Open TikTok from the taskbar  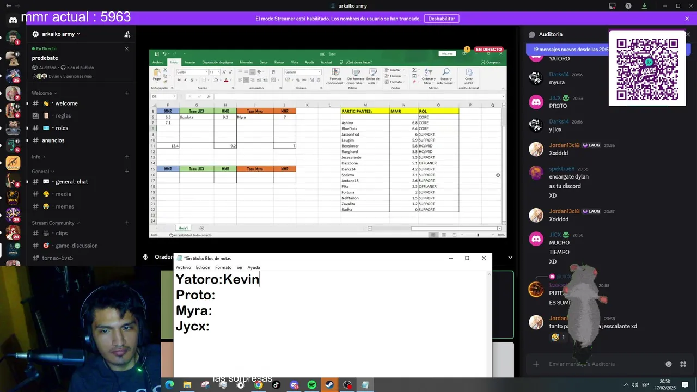pos(276,385)
